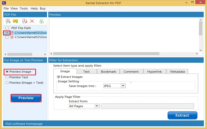Click the Extract button
The width and height of the screenshot is (207, 129).
[182, 115]
